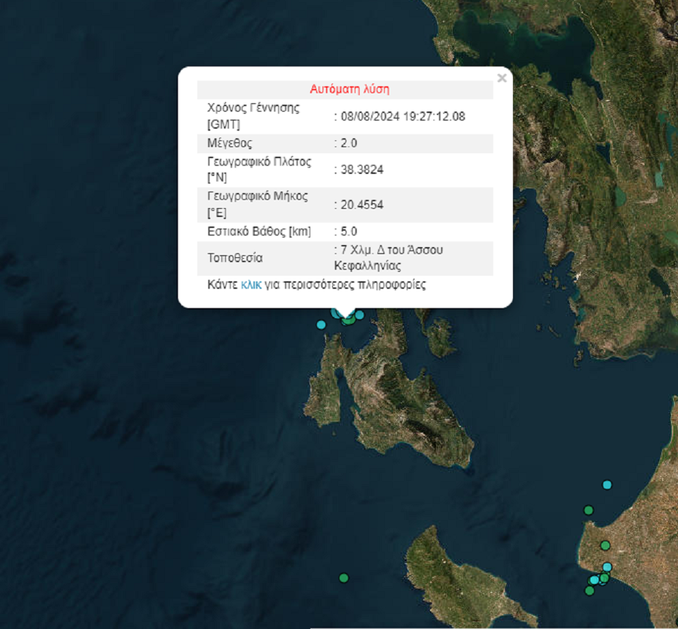Viewport: 678px width, 629px height.
Task: Click the green marker in the coastal cluster
Action: (604, 578)
